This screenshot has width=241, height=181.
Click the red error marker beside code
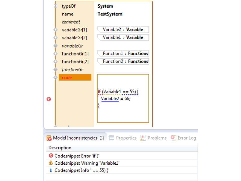(49, 99)
